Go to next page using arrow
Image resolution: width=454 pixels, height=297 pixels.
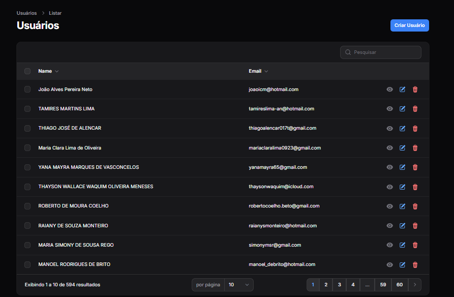point(415,285)
